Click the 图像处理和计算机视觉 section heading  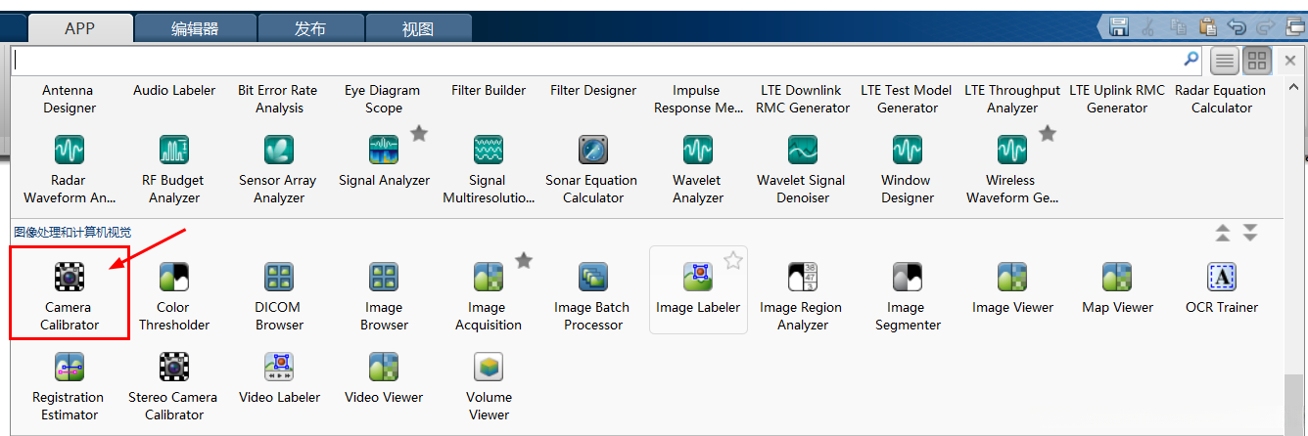pyautogui.click(x=72, y=233)
